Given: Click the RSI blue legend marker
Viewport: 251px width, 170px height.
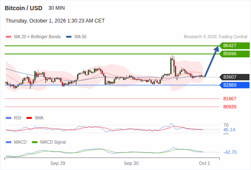Looking at the screenshot, I should [x=9, y=118].
